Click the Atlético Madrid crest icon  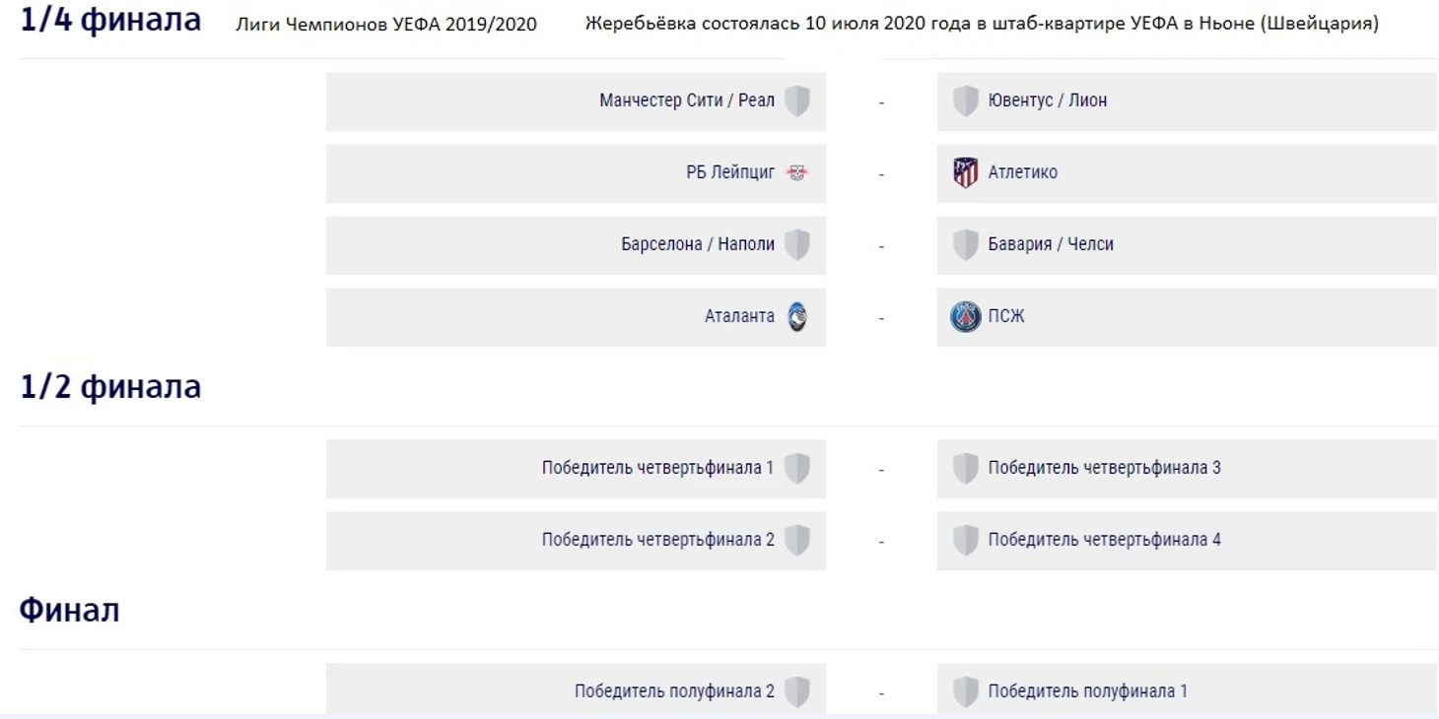pos(966,172)
